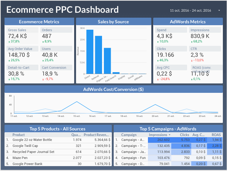Viewport: 227px width, 171px height.
Task: Click the Gross Sales 37,8% change indicator
Action: [14, 41]
